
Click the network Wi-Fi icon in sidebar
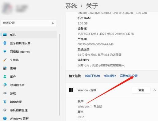pyautogui.click(x=5, y=51)
